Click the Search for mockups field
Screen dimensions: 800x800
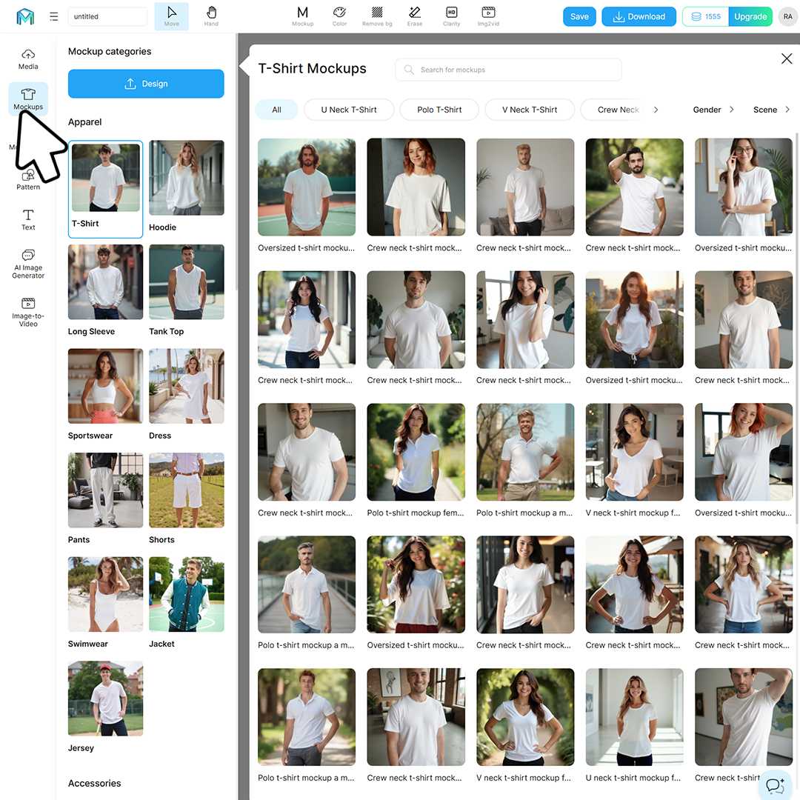coord(508,70)
